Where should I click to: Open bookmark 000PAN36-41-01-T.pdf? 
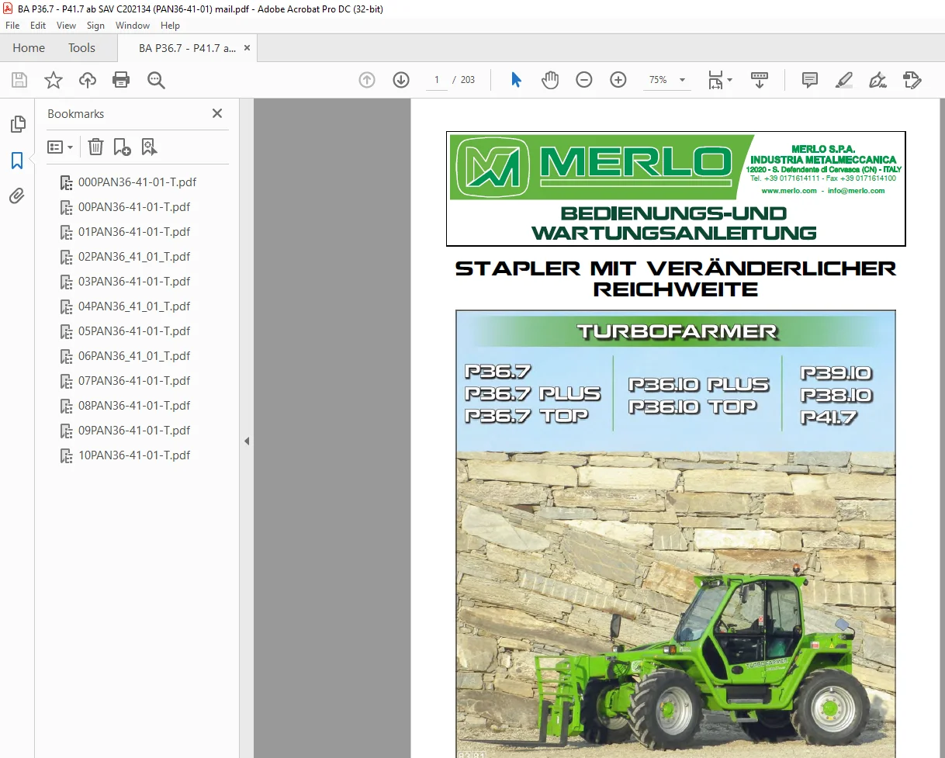[137, 182]
